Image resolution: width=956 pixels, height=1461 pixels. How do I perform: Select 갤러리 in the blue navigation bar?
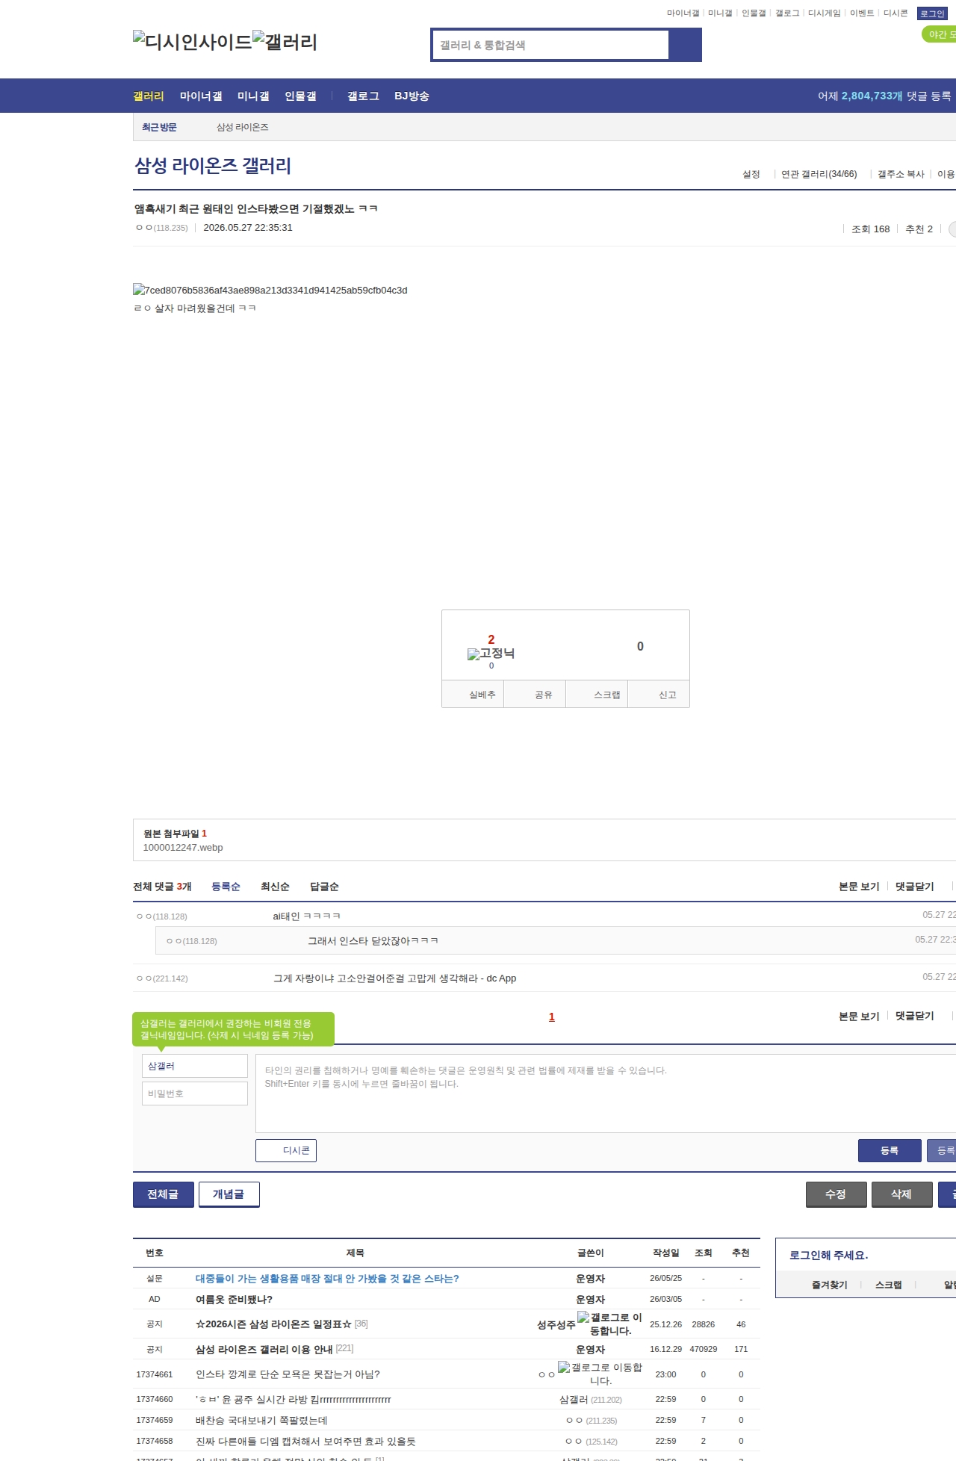pos(148,96)
